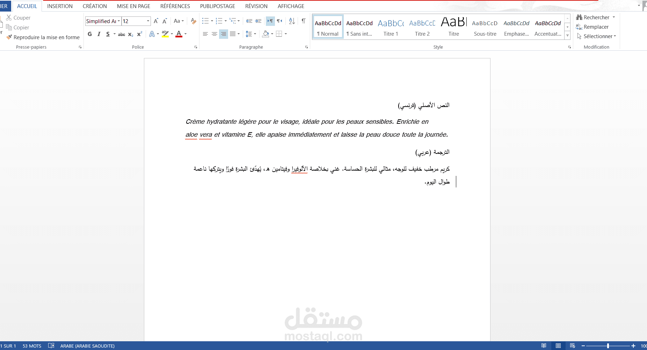This screenshot has width=647, height=350.
Task: Apply red font color
Action: 179,34
